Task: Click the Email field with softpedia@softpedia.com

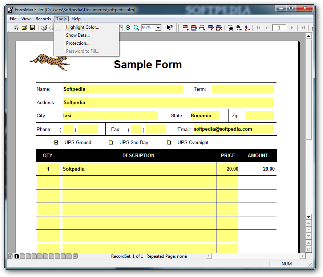Action: point(234,129)
